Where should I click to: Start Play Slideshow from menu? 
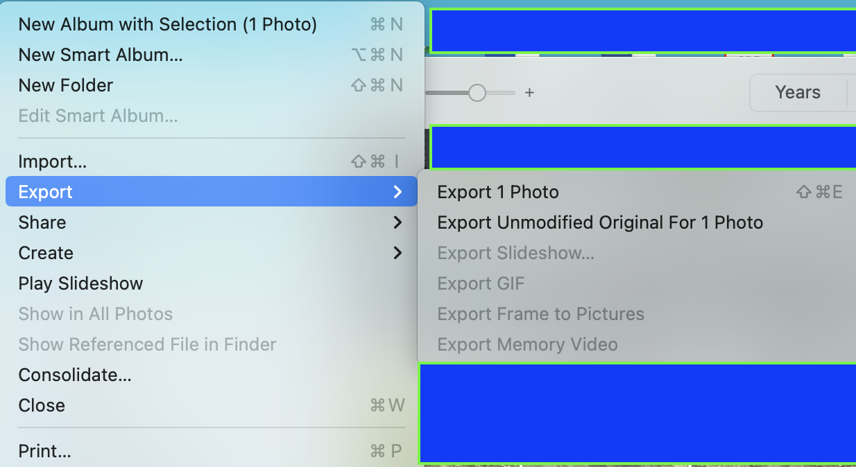click(x=80, y=283)
